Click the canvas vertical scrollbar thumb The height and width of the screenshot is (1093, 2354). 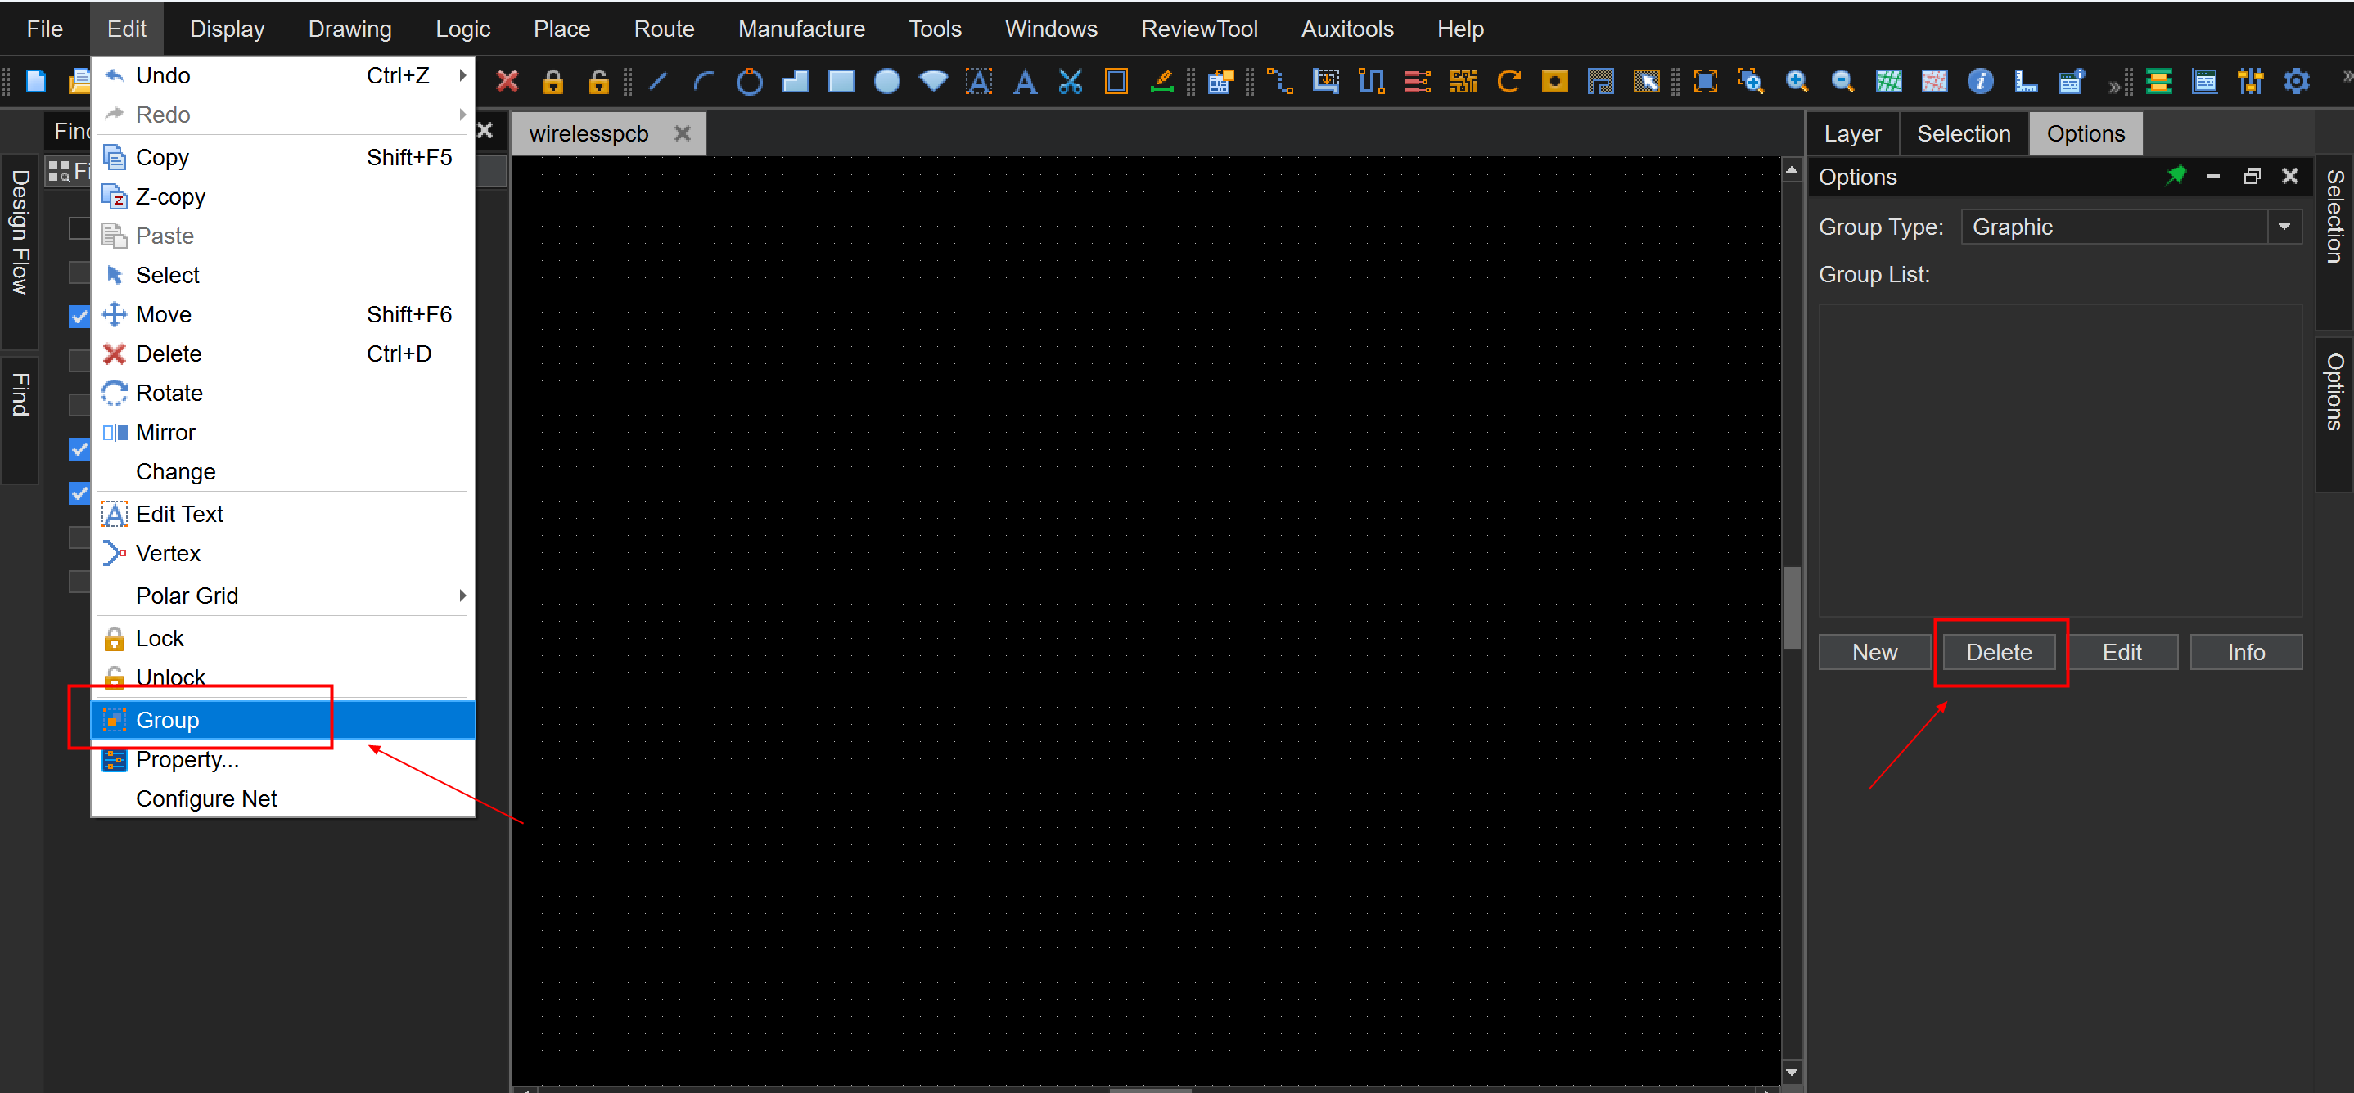[x=1791, y=607]
